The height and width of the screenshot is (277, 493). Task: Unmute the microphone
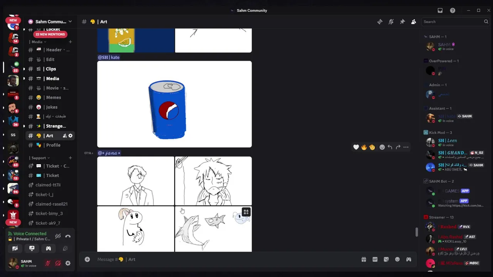(x=48, y=263)
